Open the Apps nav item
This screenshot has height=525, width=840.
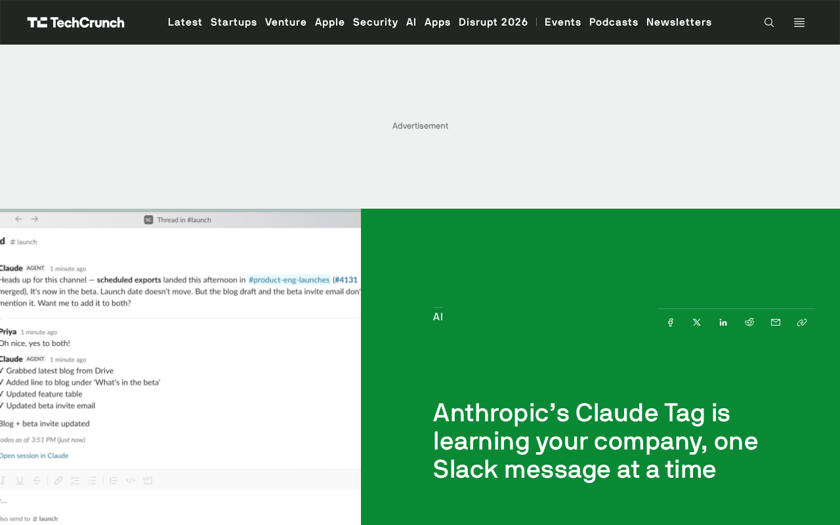[x=438, y=22]
